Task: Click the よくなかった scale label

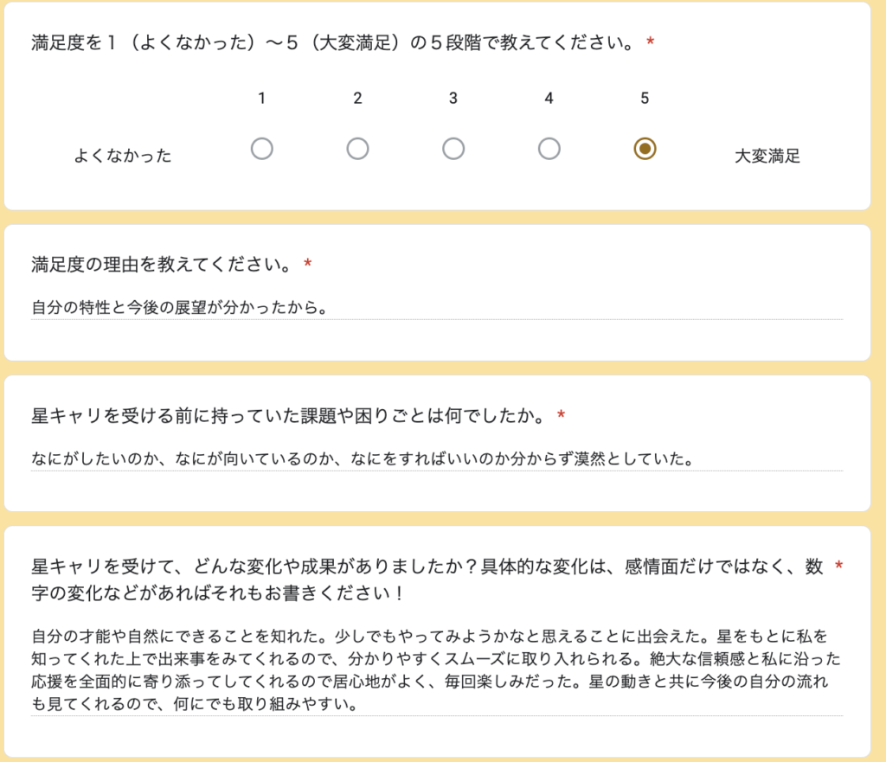Action: [x=123, y=156]
